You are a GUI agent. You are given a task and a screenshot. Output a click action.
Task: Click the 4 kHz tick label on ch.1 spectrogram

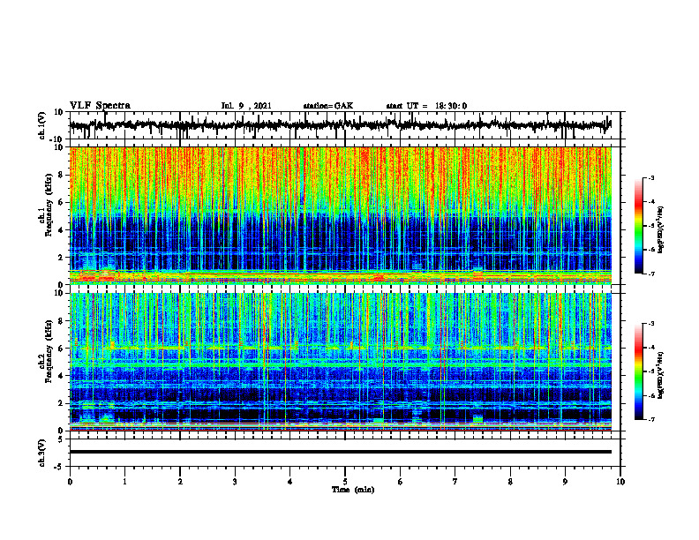coord(61,230)
